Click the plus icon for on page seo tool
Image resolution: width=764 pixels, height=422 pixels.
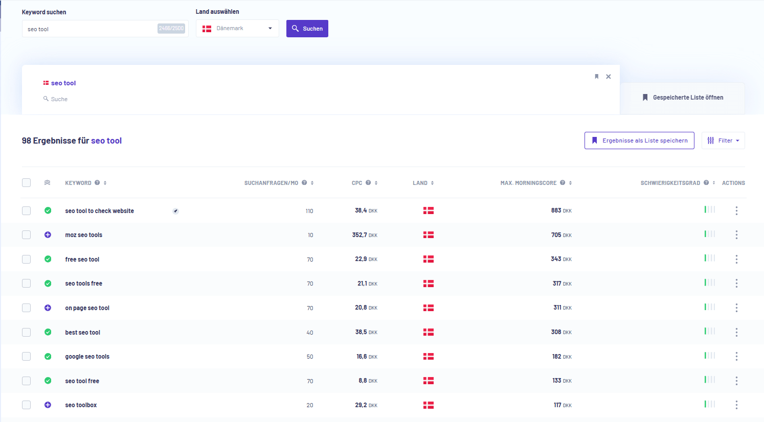(48, 308)
